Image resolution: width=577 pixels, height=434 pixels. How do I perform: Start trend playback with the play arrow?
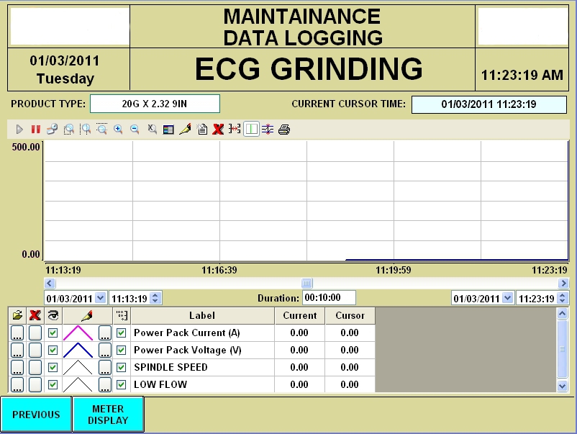point(19,130)
